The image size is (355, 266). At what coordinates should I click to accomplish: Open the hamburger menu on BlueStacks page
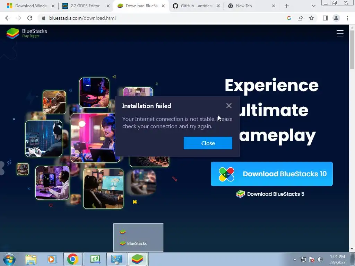340,33
